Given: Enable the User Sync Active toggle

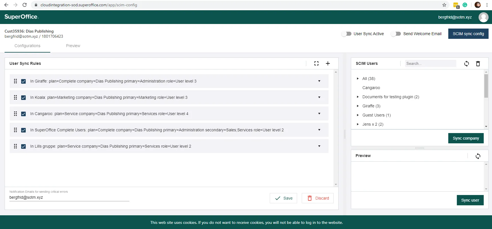Looking at the screenshot, I should point(347,34).
